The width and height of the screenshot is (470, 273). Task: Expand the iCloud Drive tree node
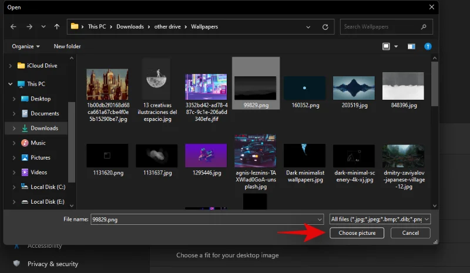[11, 66]
